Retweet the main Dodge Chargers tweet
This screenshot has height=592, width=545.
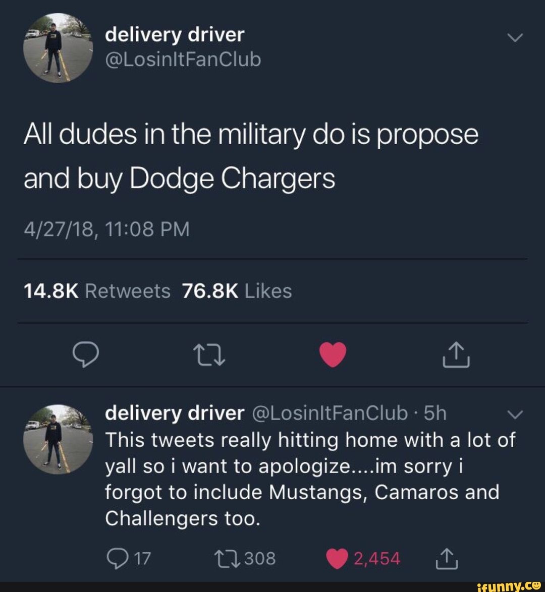(x=209, y=355)
